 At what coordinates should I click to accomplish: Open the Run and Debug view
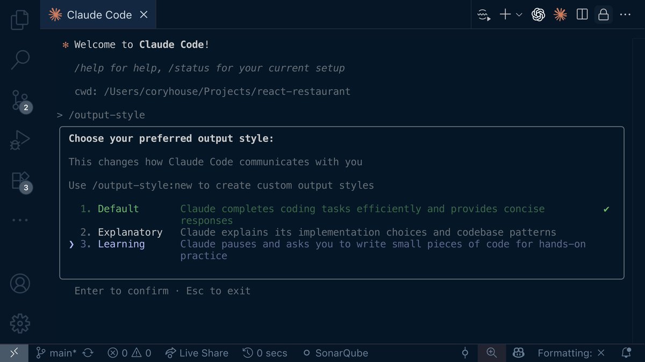20,141
